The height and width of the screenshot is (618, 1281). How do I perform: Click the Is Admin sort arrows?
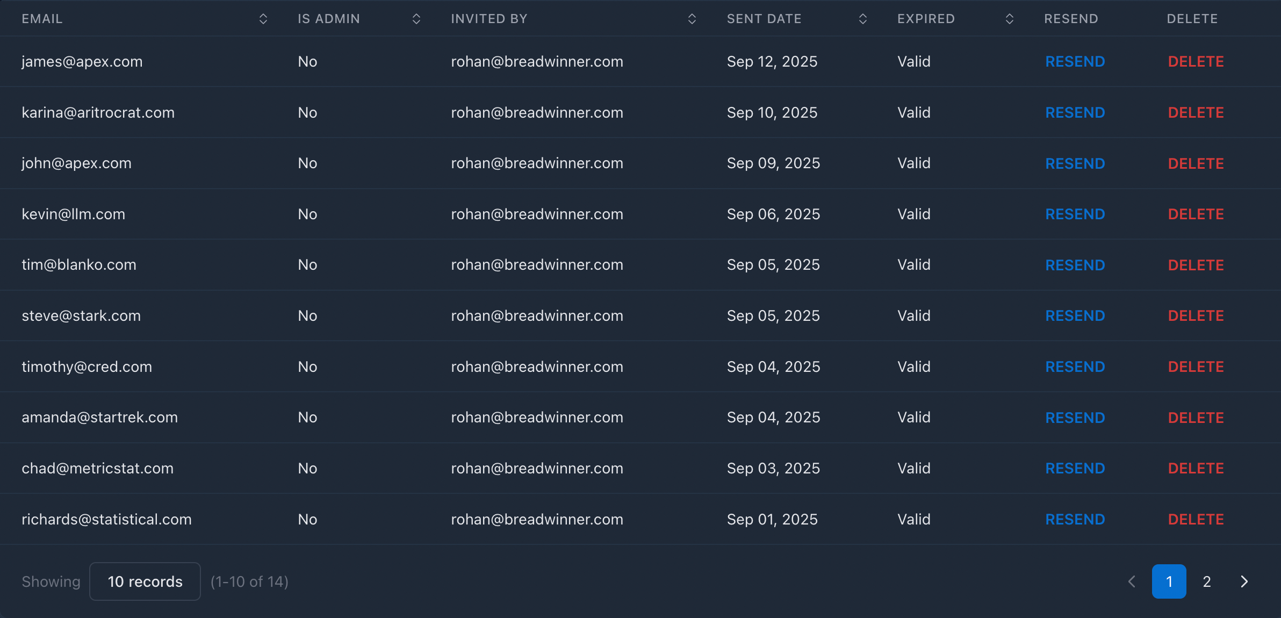click(x=416, y=19)
